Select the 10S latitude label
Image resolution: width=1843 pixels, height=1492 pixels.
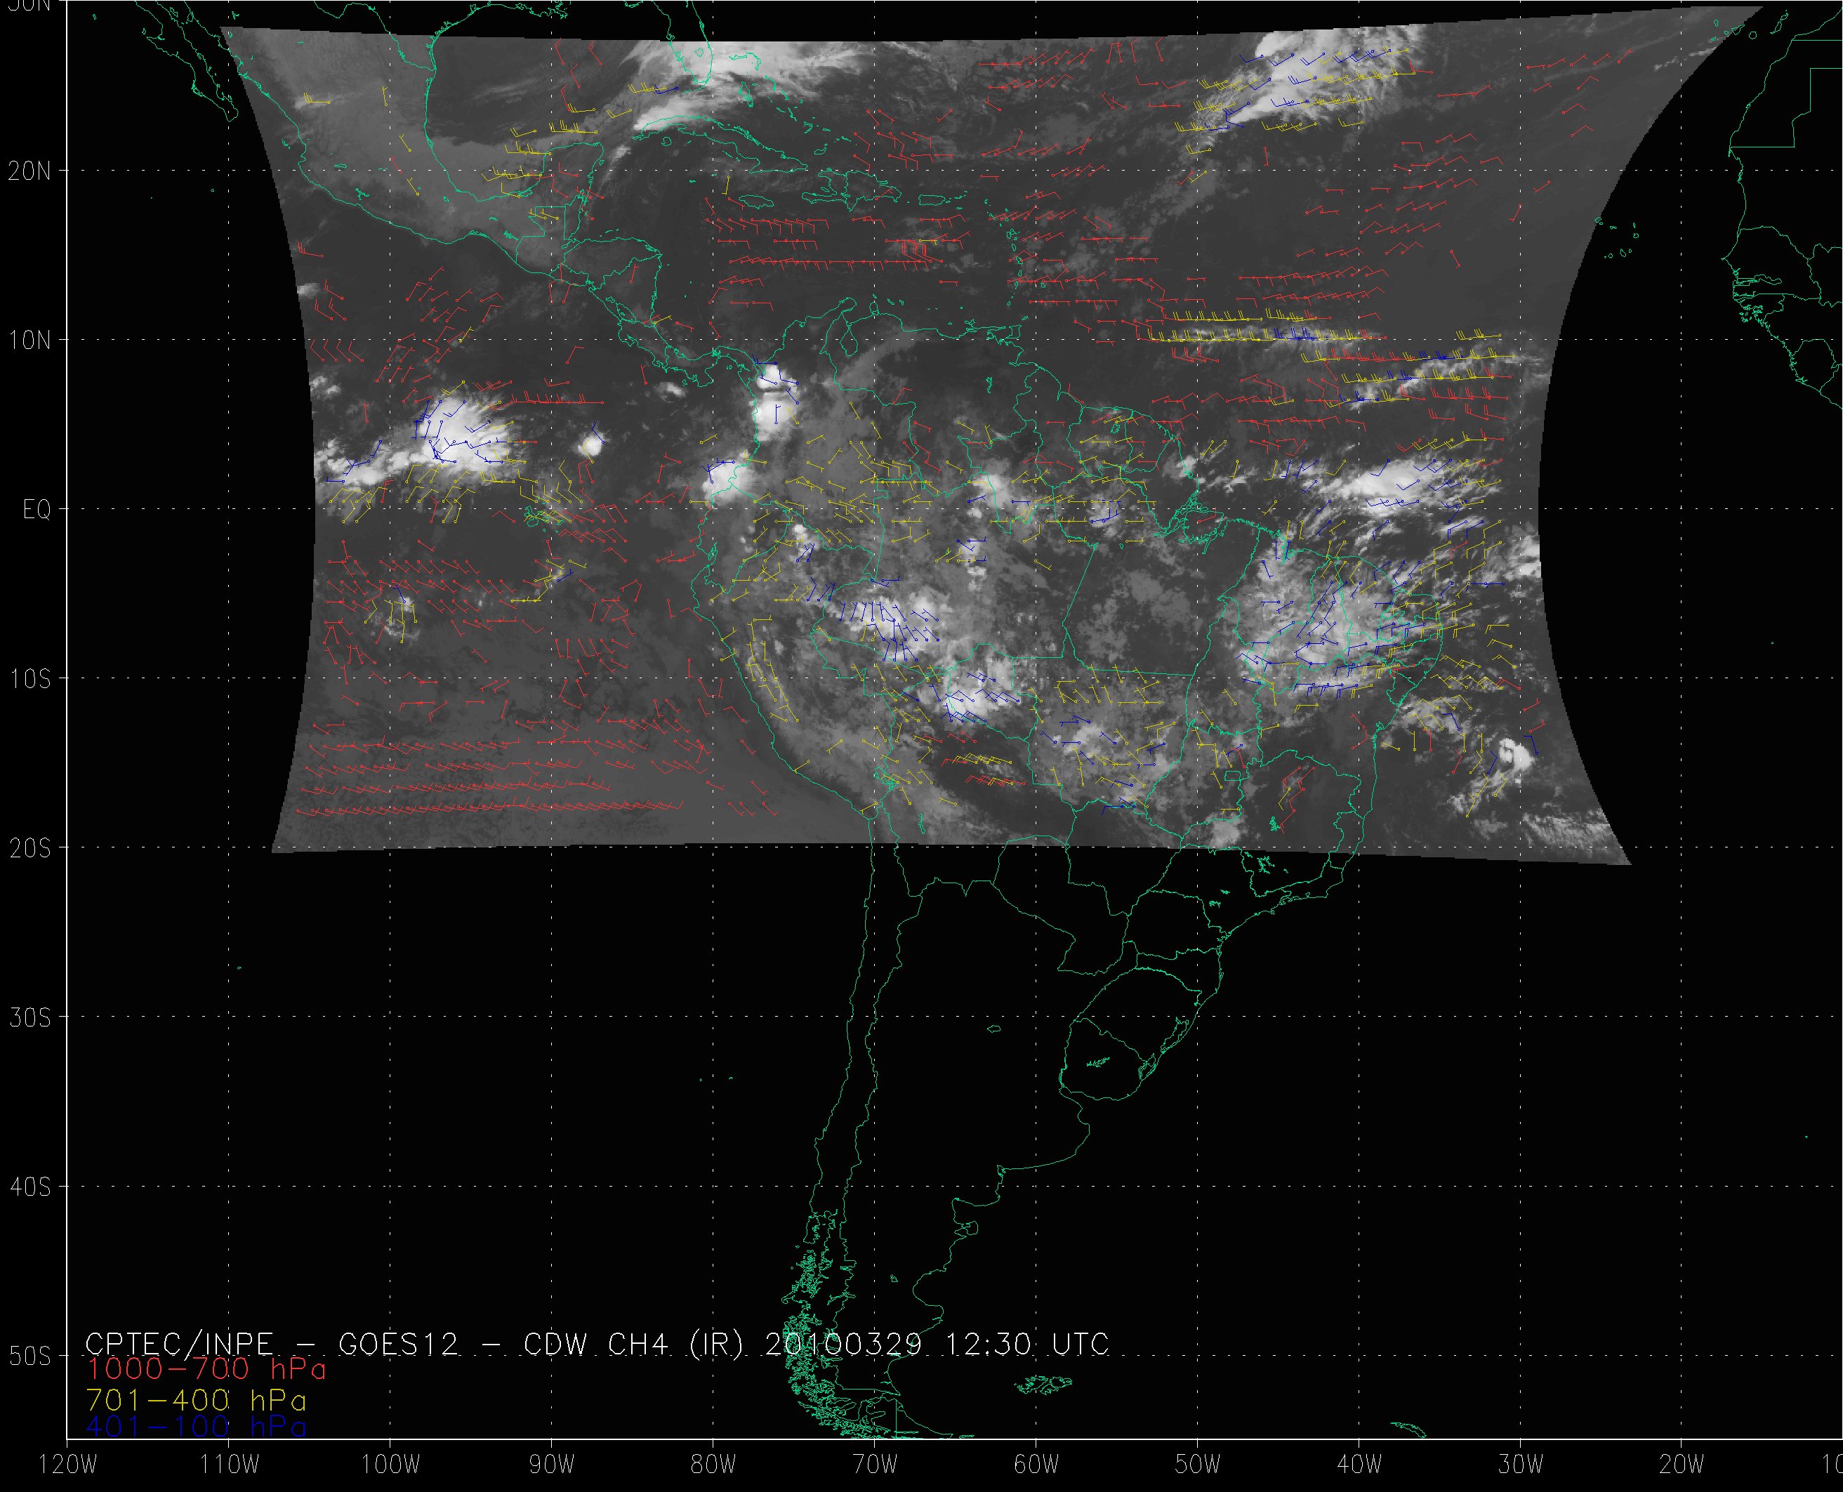click(x=29, y=678)
